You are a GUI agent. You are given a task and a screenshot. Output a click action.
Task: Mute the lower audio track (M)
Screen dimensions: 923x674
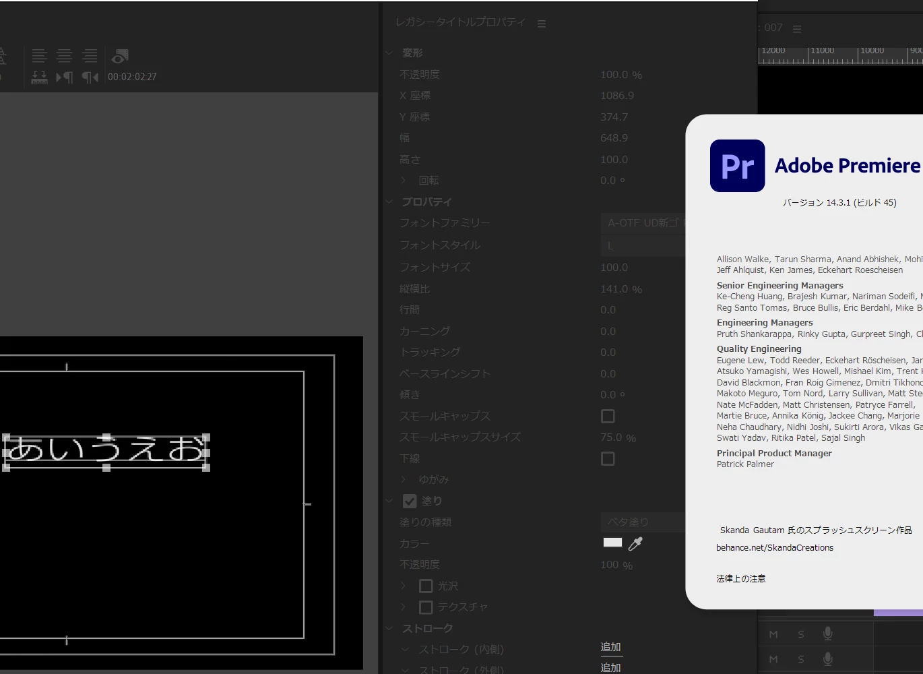point(773,659)
